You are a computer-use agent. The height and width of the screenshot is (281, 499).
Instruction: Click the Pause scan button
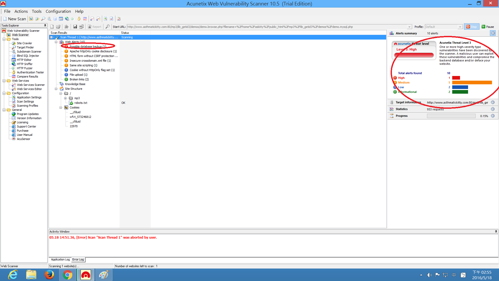pyautogui.click(x=488, y=27)
